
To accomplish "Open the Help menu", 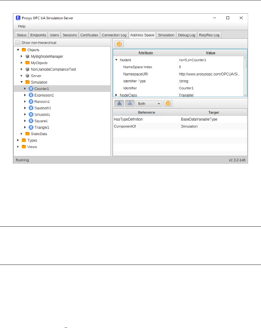I will coord(22,26).
